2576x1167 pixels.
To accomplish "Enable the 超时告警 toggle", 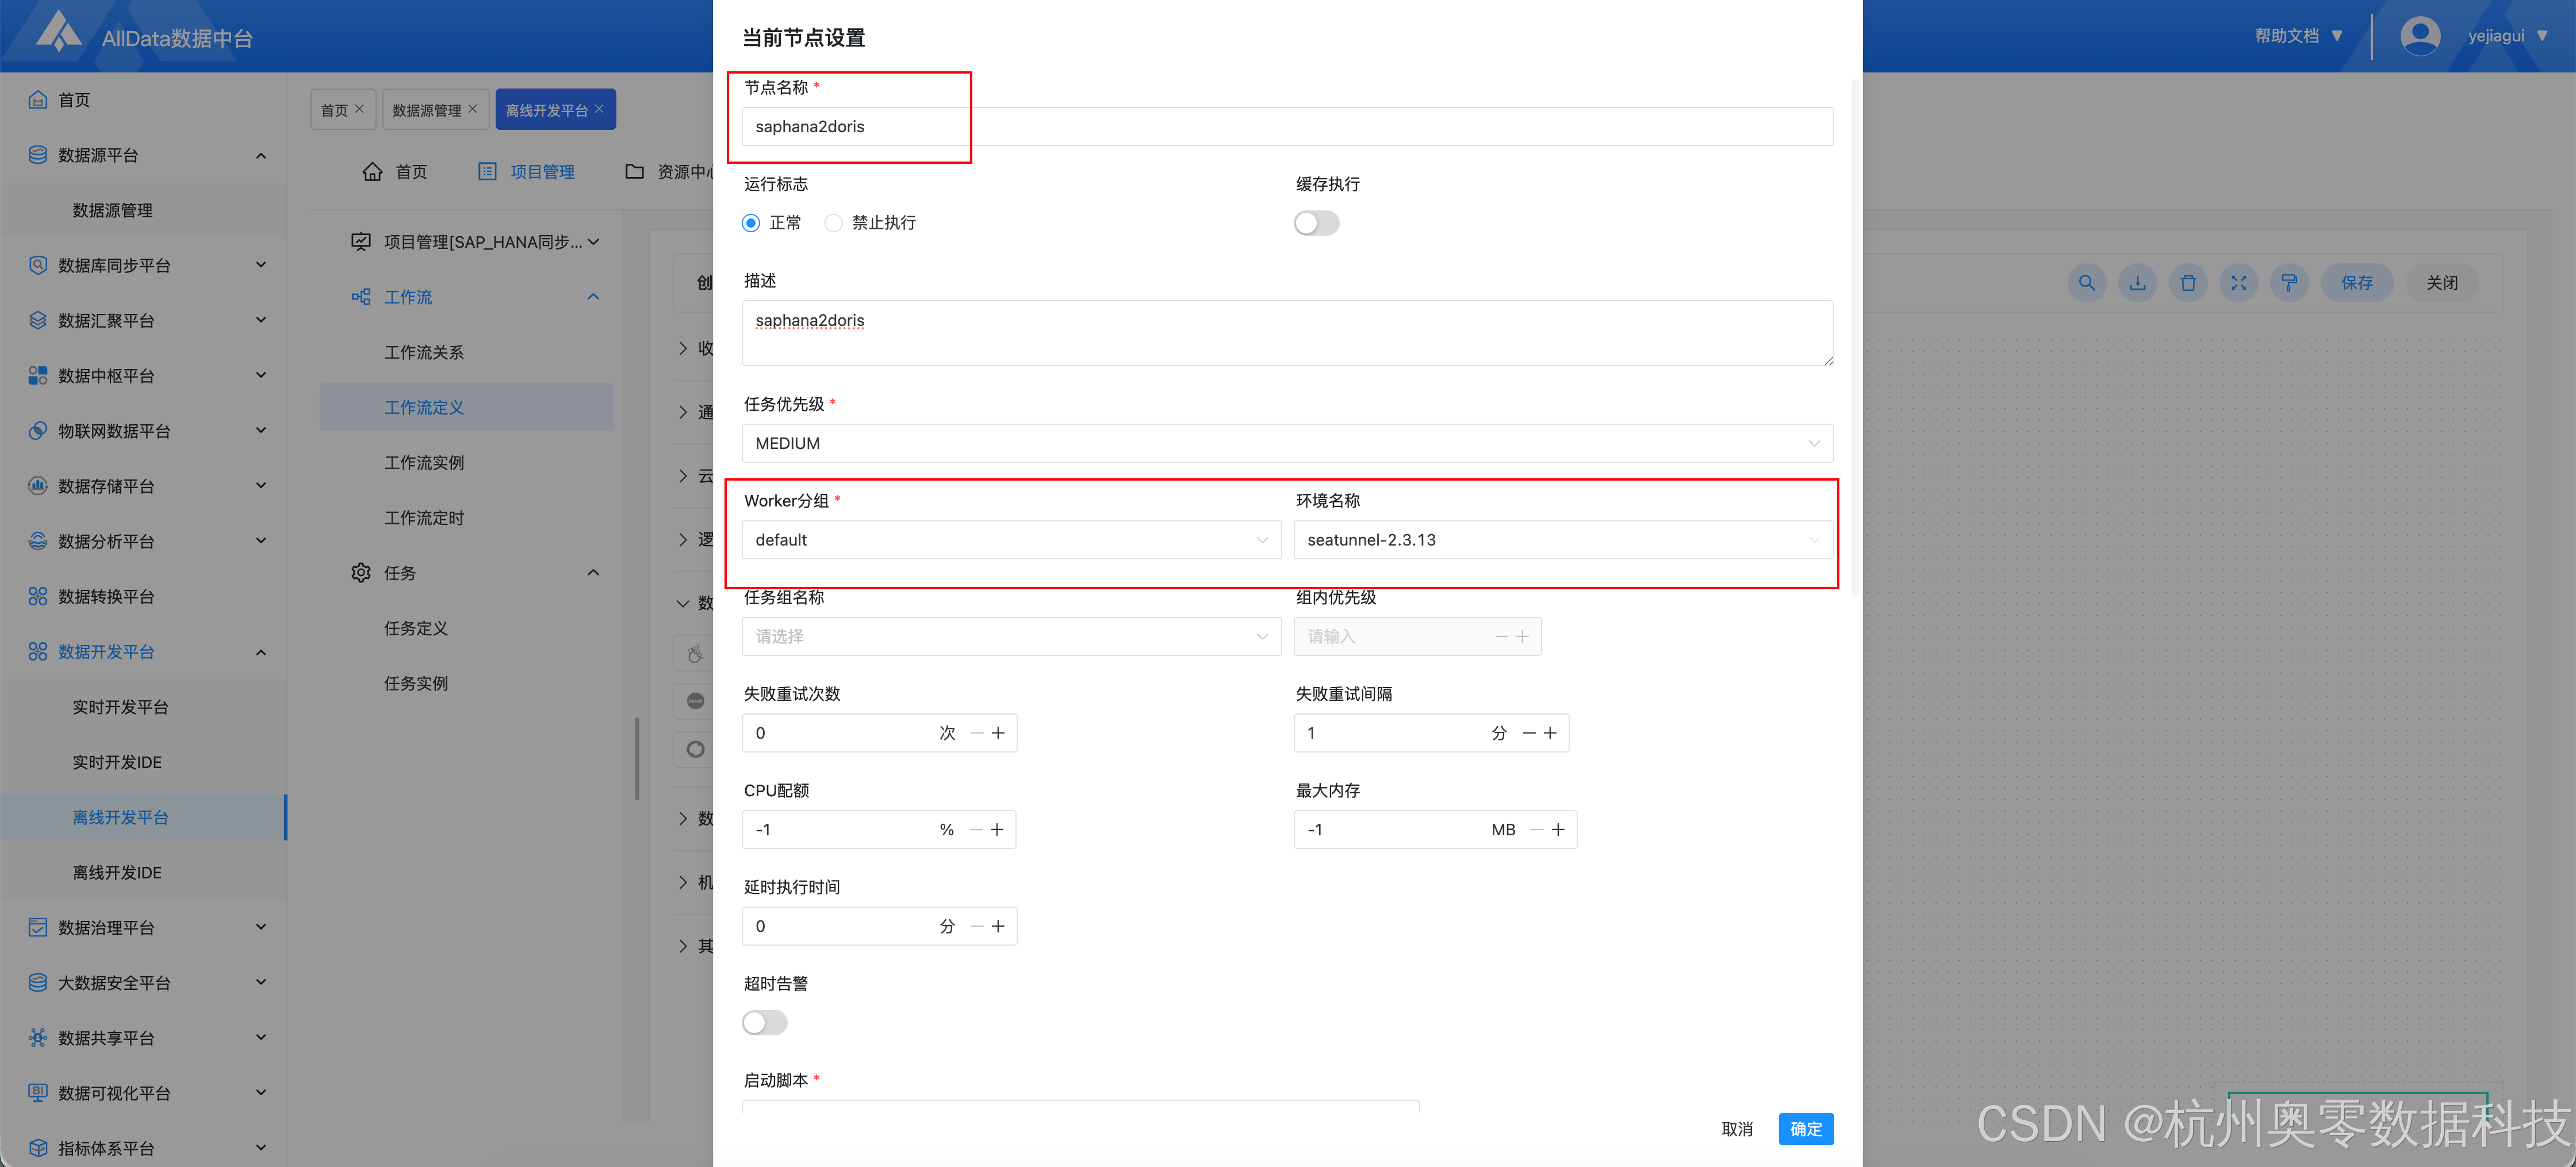I will [x=765, y=1022].
